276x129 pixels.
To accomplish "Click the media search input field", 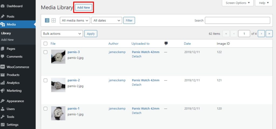I will 237,20.
